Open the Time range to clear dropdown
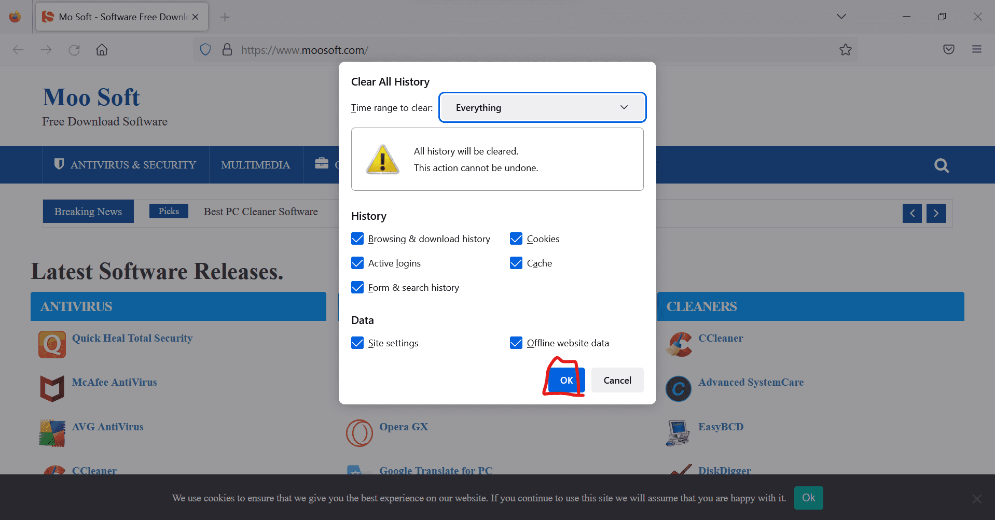Screen dimensions: 995x520 pyautogui.click(x=542, y=107)
